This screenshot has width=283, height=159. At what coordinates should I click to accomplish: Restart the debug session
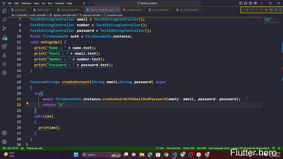pyautogui.click(x=271, y=10)
